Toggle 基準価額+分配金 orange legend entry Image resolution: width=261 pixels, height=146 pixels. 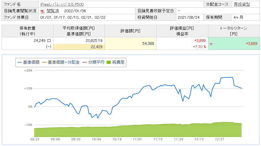tap(61, 62)
